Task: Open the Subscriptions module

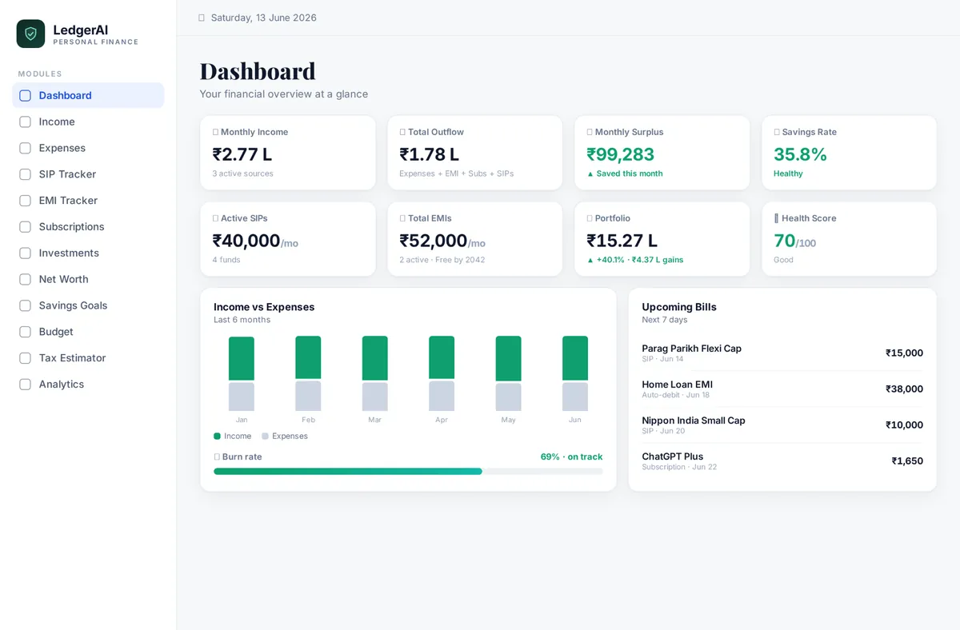Action: (x=88, y=226)
